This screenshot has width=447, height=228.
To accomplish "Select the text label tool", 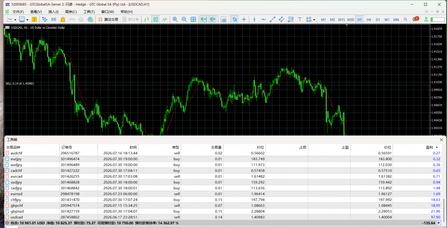I will pyautogui.click(x=300, y=19).
